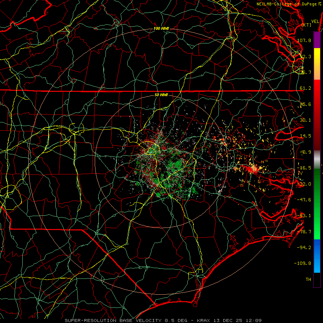The height and width of the screenshot is (323, 323).
Task: Click the -16.5 legend value
Action: point(304,168)
